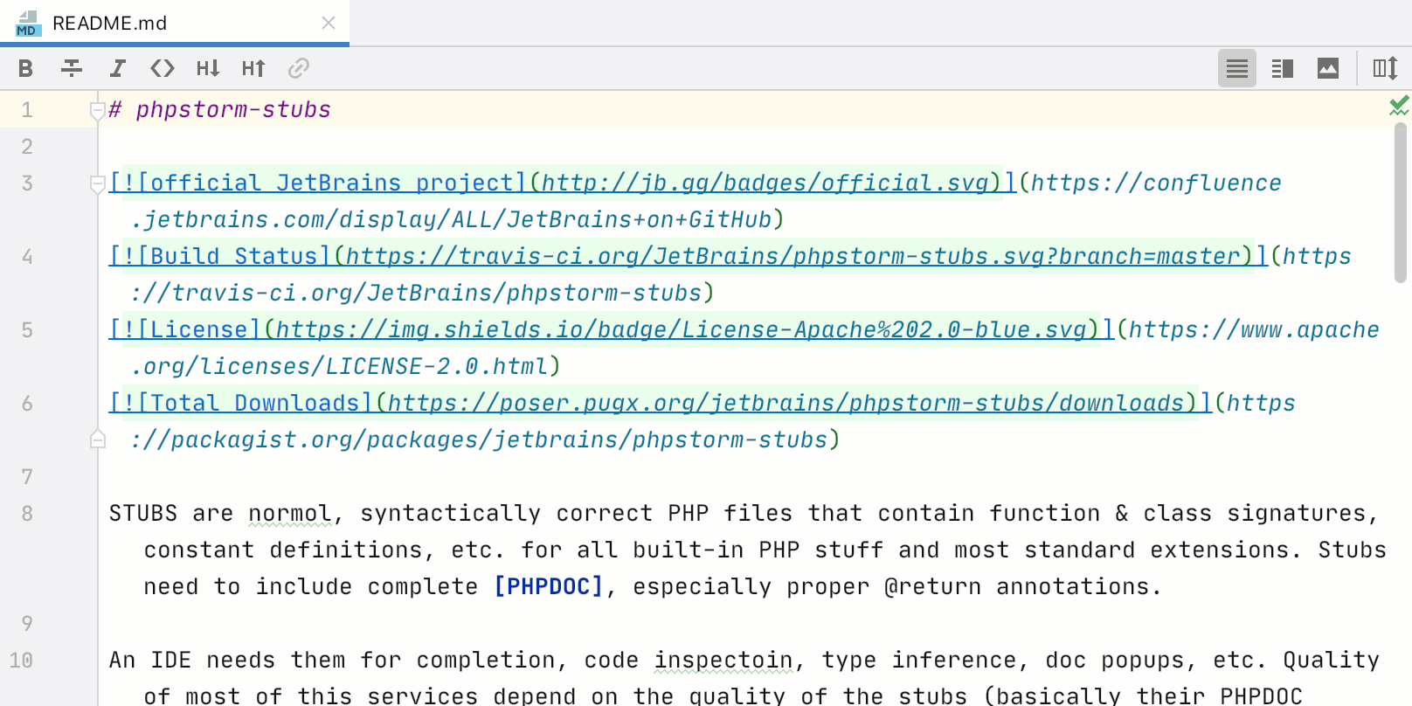Click line number 10 in the gutter
Screen dimensions: 1412x706
[21, 661]
